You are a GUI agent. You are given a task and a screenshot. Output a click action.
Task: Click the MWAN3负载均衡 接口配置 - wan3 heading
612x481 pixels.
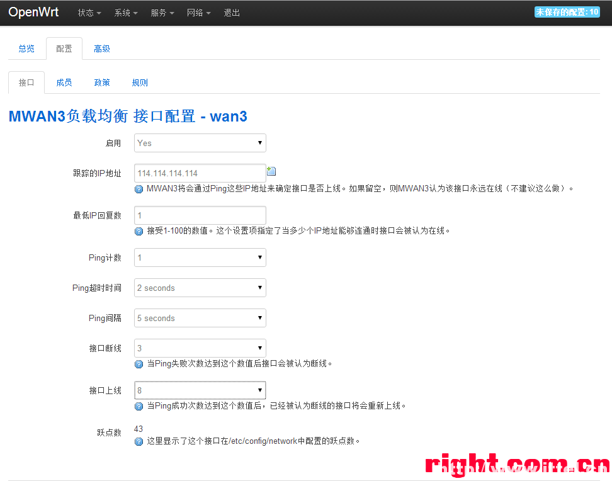128,116
